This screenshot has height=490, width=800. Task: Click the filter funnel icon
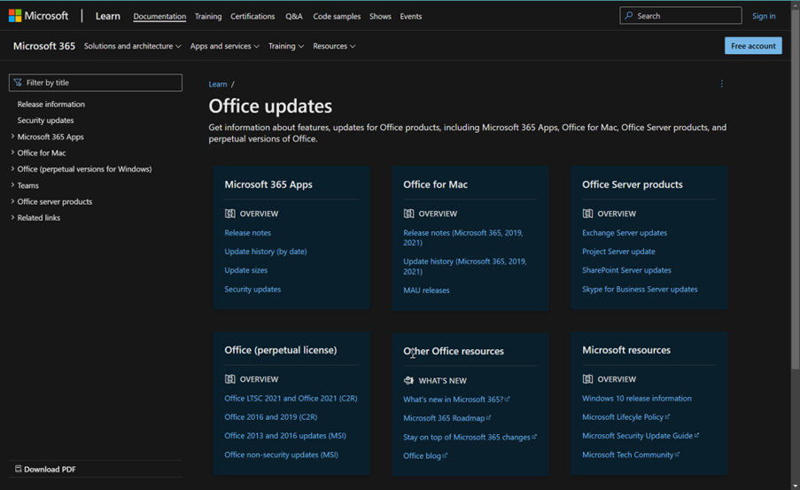coord(18,82)
